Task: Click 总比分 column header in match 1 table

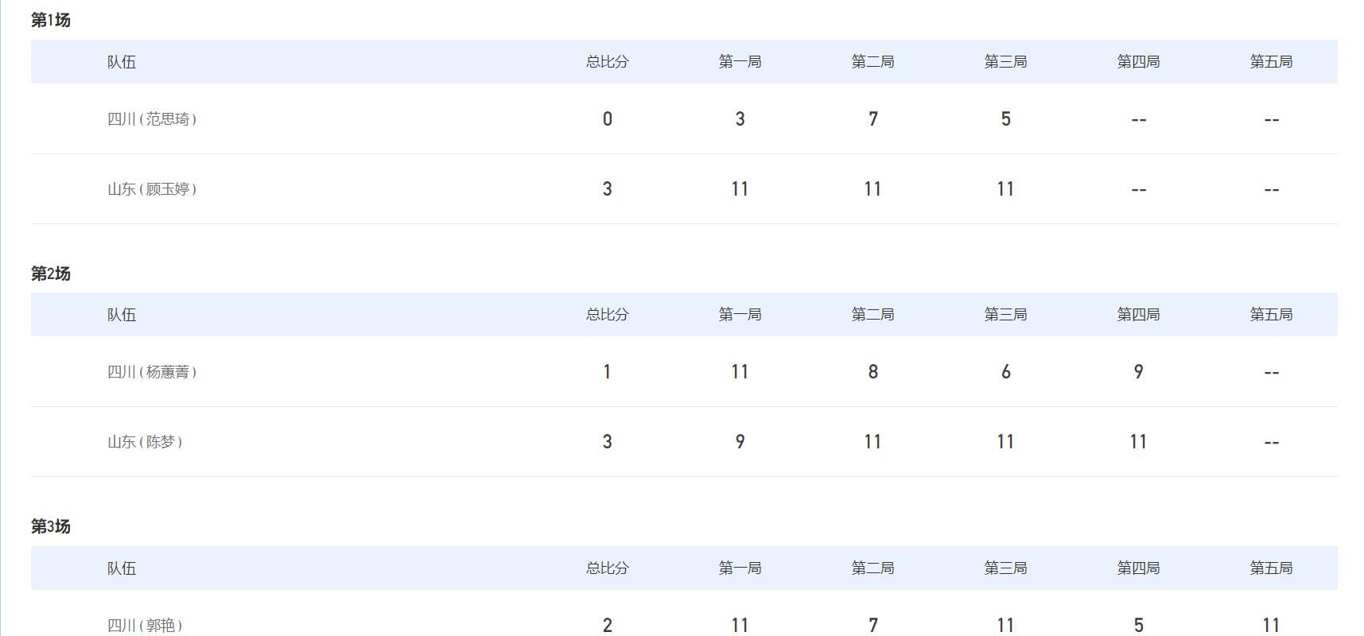Action: point(607,61)
